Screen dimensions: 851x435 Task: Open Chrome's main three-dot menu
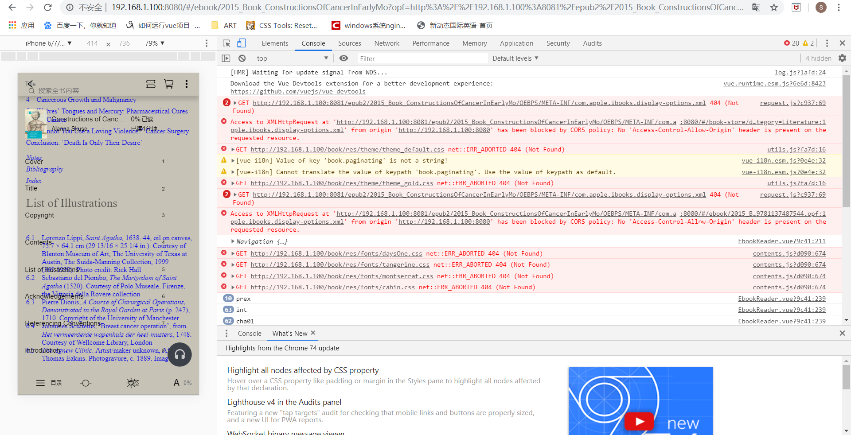tap(839, 8)
